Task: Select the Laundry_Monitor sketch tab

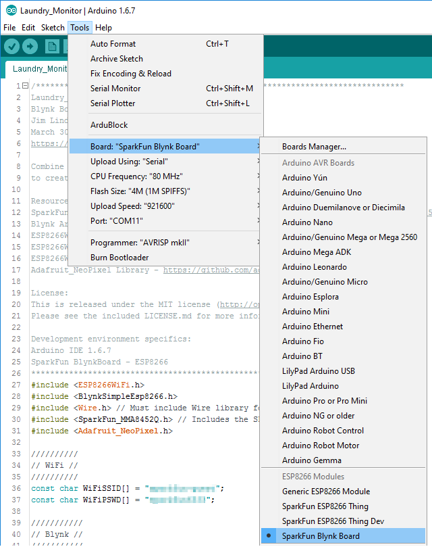Action: click(x=36, y=69)
